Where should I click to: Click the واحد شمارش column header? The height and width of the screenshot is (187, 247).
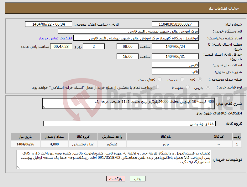[112, 137]
